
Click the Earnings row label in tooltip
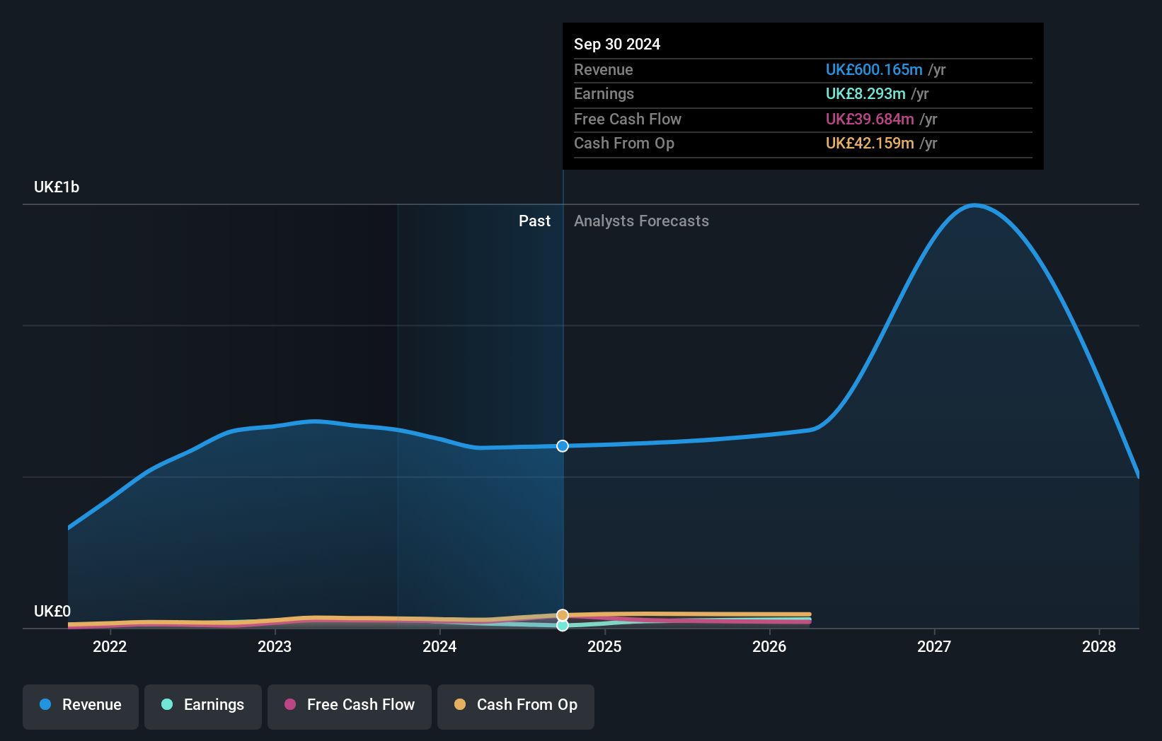[604, 94]
